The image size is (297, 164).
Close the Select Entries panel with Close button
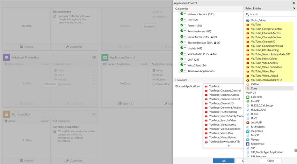coord(270,161)
